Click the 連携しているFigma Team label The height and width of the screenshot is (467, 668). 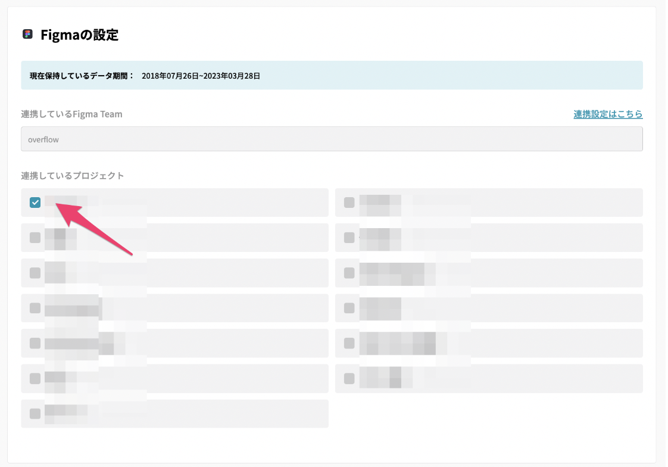coord(71,114)
